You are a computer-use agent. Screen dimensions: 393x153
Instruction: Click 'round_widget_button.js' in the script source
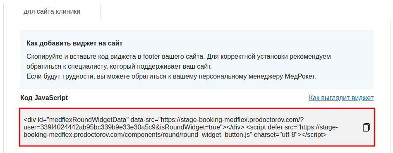coord(213,135)
